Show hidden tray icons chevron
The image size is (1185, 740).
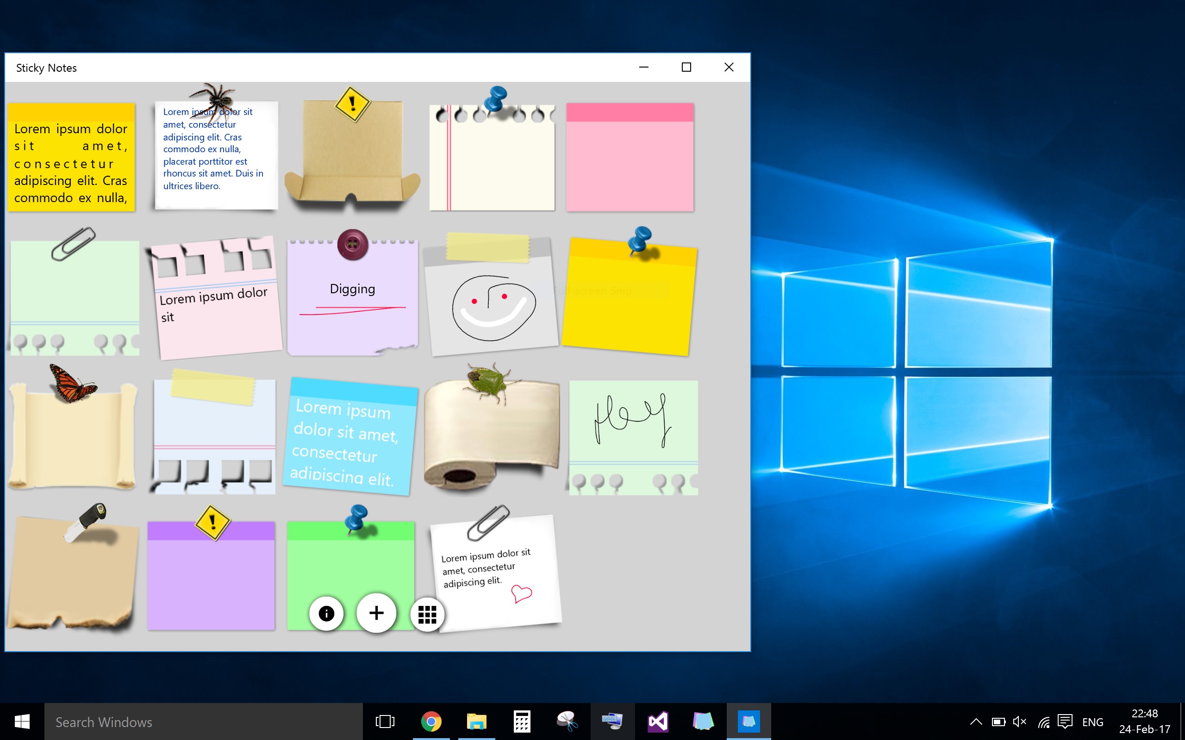pos(975,721)
